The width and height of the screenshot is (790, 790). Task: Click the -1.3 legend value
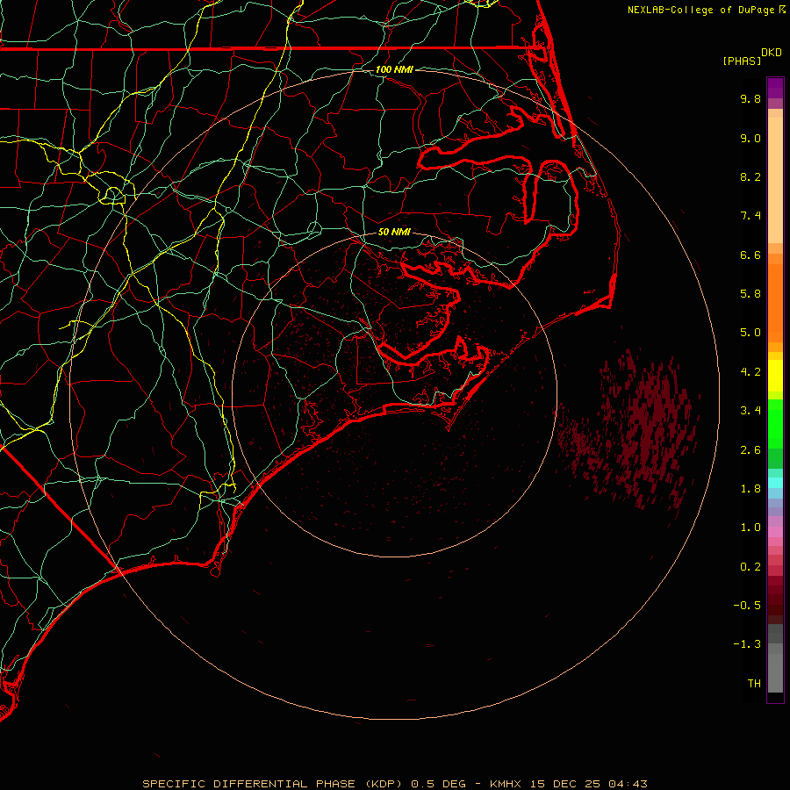point(747,644)
